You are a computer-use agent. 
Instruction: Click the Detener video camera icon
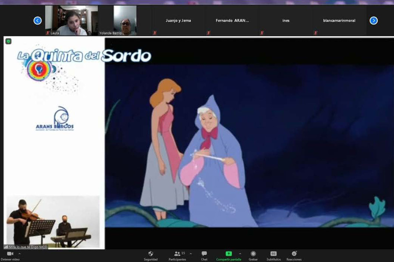point(10,254)
